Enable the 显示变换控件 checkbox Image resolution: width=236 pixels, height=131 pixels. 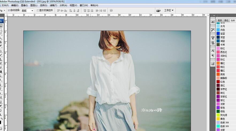[38, 10]
